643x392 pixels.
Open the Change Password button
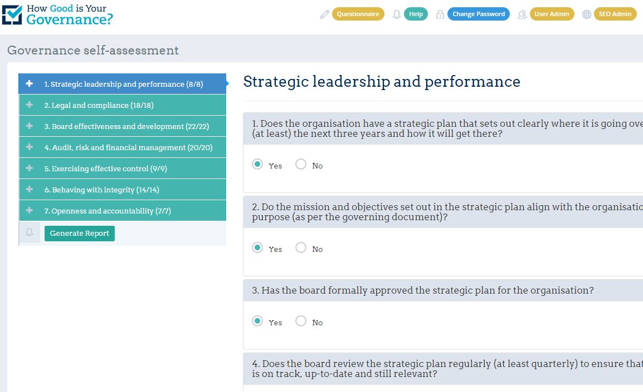click(479, 14)
